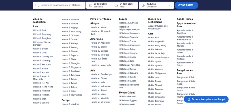Open Hôtels à Bangkok link
The image size is (231, 105).
42,38
